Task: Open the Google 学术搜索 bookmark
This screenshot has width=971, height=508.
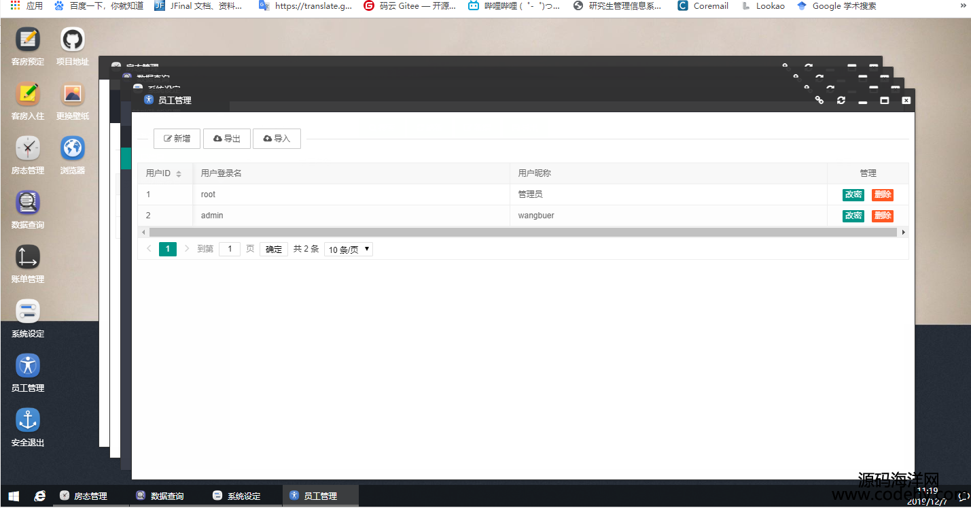Action: click(836, 5)
